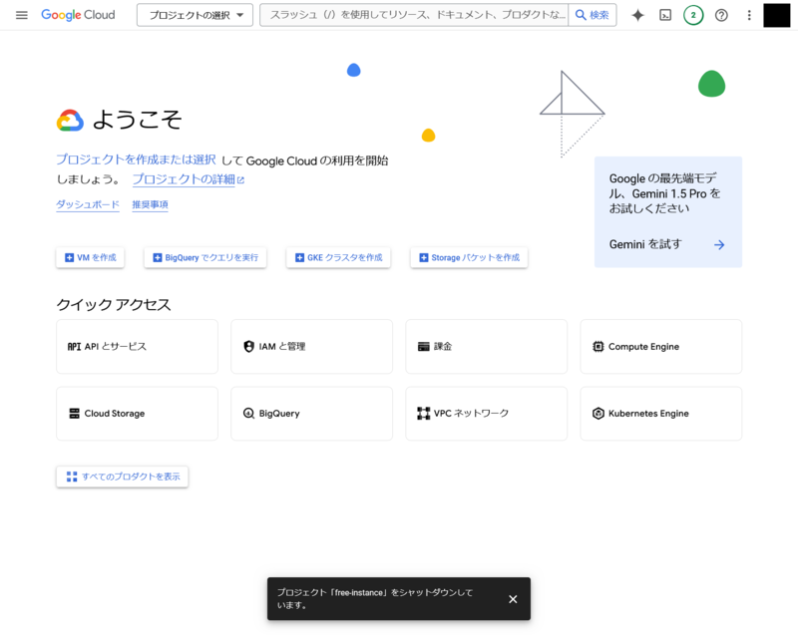Open the 課金 billing card

tap(486, 347)
